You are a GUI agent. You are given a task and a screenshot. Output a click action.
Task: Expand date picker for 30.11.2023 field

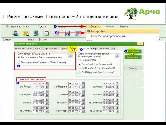pyautogui.click(x=83, y=111)
